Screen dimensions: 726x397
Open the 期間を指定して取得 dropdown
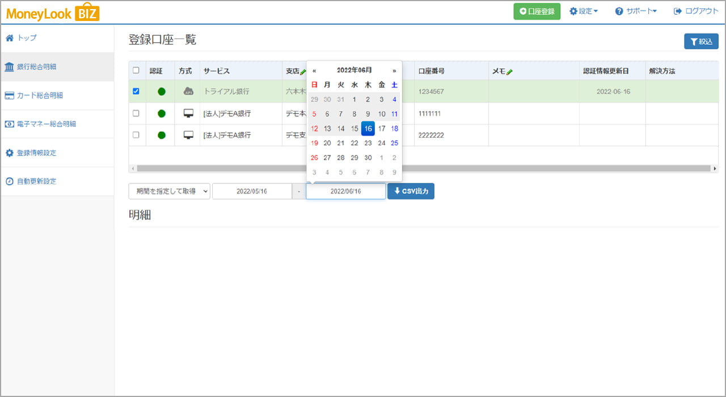pos(169,191)
